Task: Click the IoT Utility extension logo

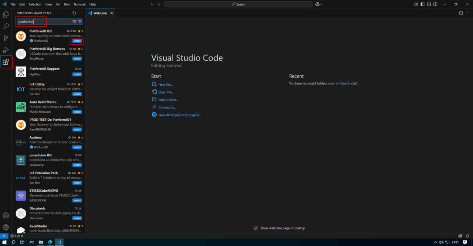Action: (x=21, y=89)
